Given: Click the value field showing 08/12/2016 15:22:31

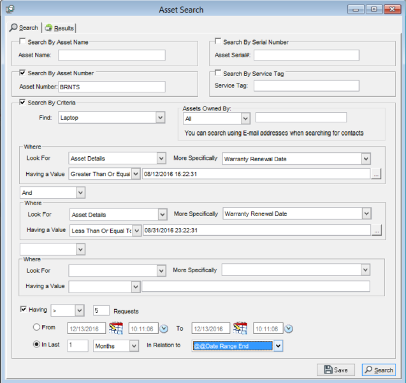Looking at the screenshot, I should [256, 174].
